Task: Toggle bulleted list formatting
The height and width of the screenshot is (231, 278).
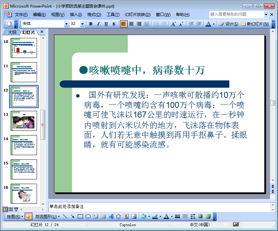Action: tap(164, 24)
